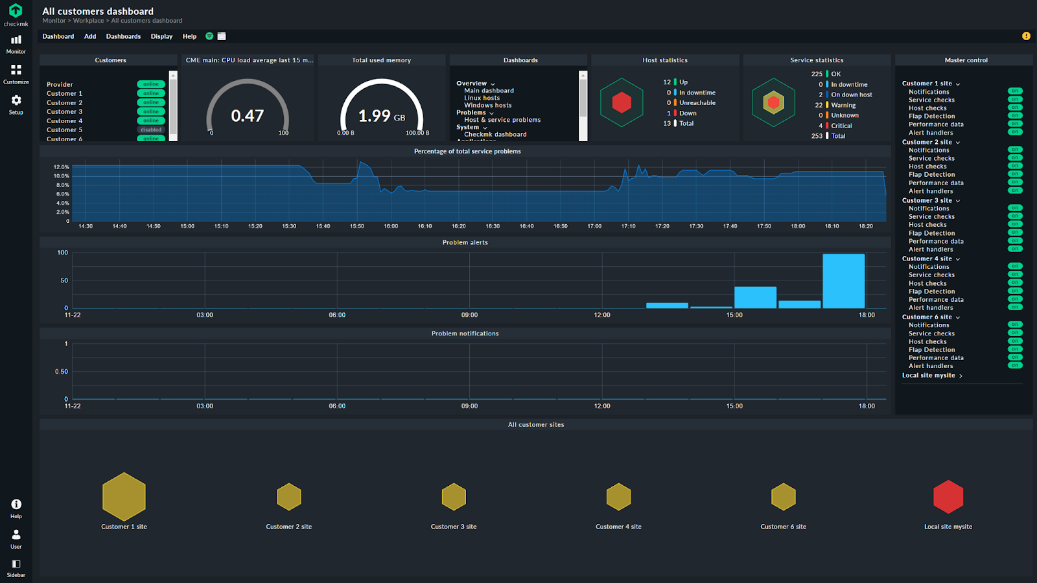Click the yellow warning indicator at top right
Screen dimensions: 1037x583
[1026, 36]
